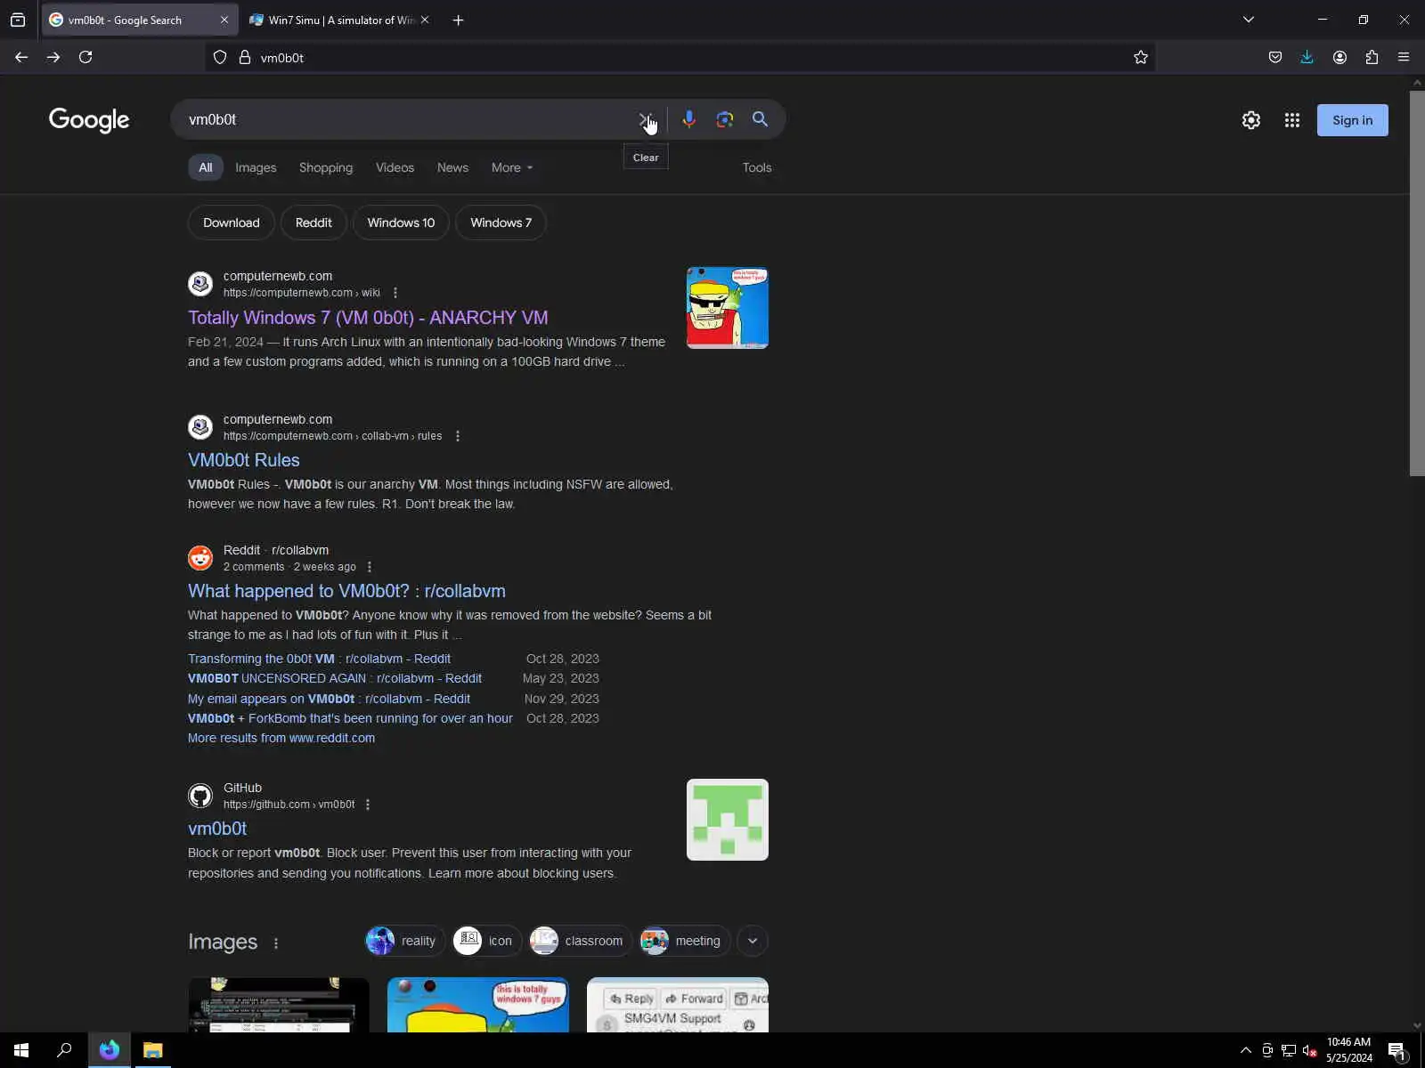The height and width of the screenshot is (1068, 1425).
Task: Close the Win7 Simu tab
Action: [x=425, y=20]
